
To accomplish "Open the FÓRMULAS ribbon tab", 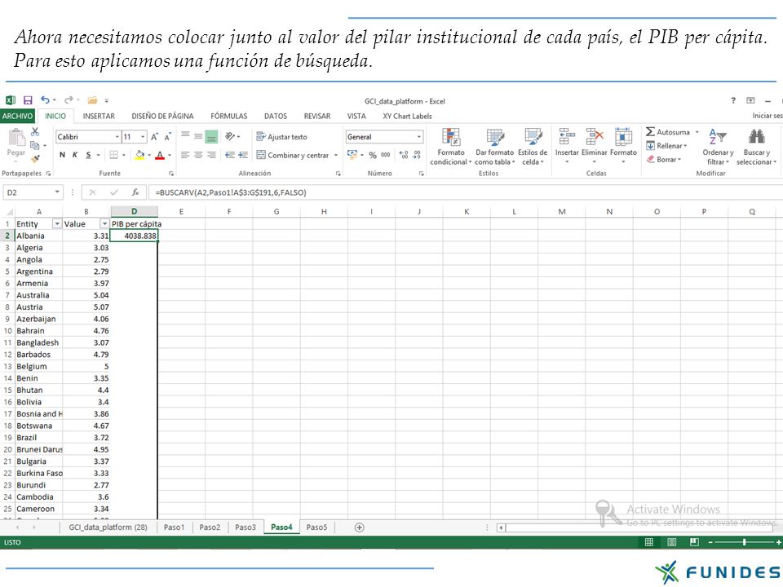I will coord(228,116).
